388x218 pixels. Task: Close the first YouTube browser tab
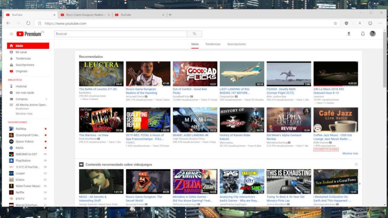tap(54, 15)
